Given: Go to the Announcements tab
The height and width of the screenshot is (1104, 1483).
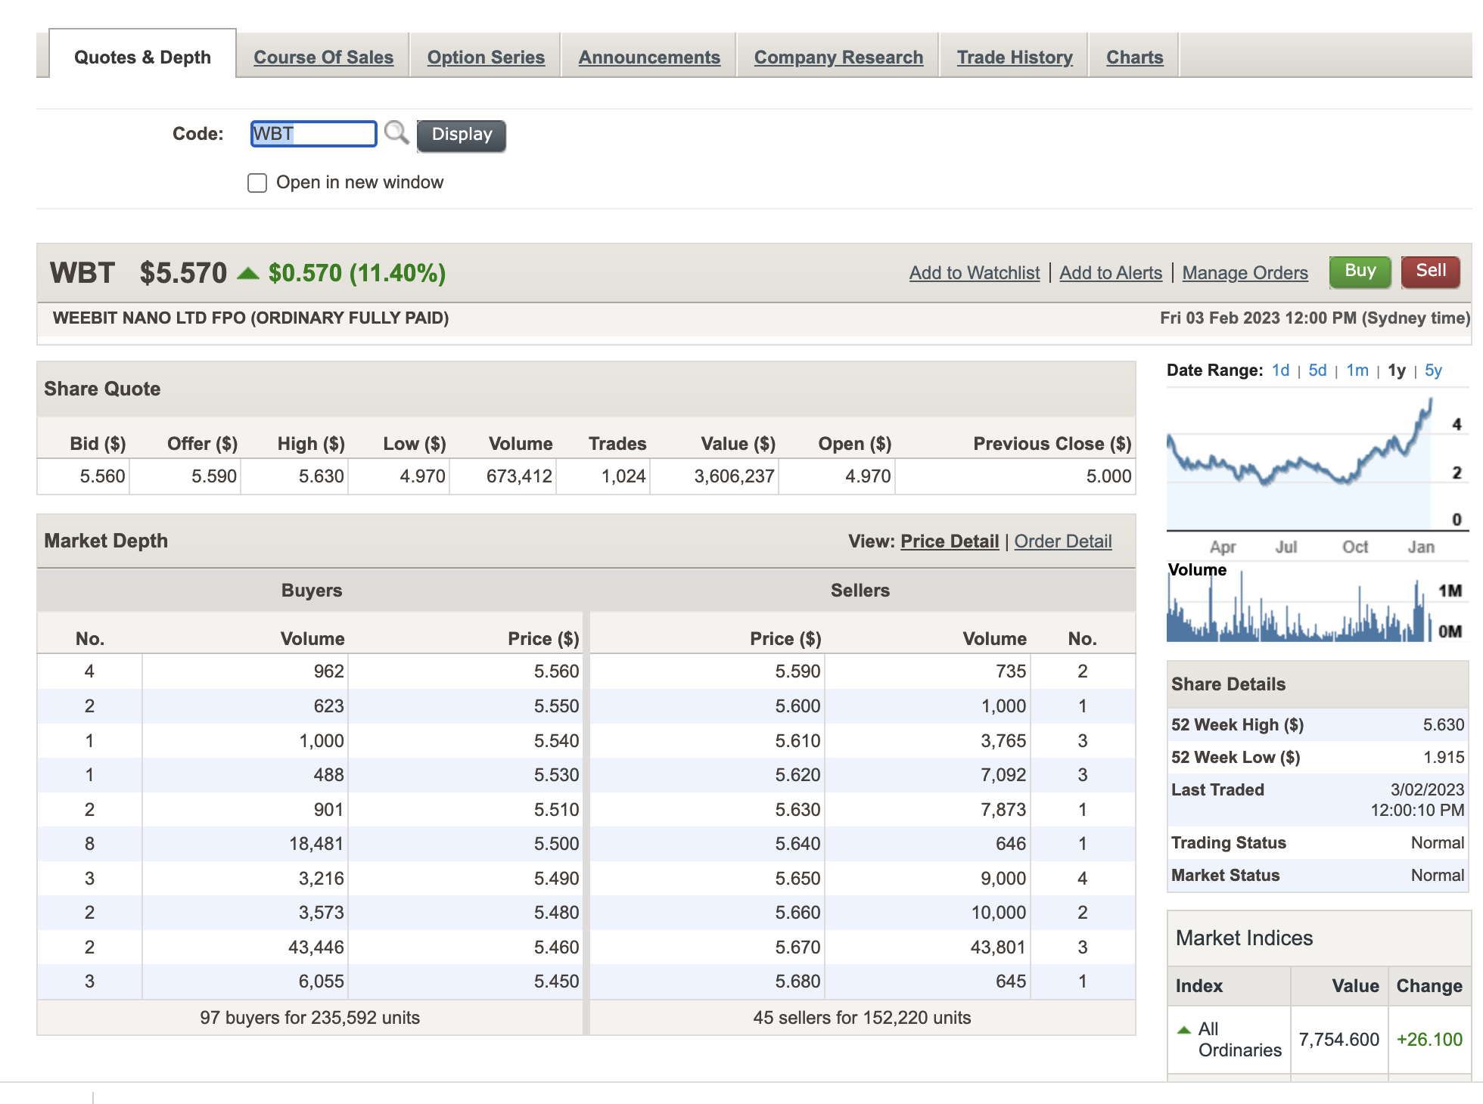Looking at the screenshot, I should (649, 57).
